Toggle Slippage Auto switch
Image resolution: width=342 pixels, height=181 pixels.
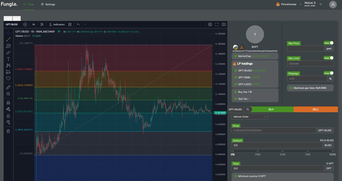[x=329, y=73]
